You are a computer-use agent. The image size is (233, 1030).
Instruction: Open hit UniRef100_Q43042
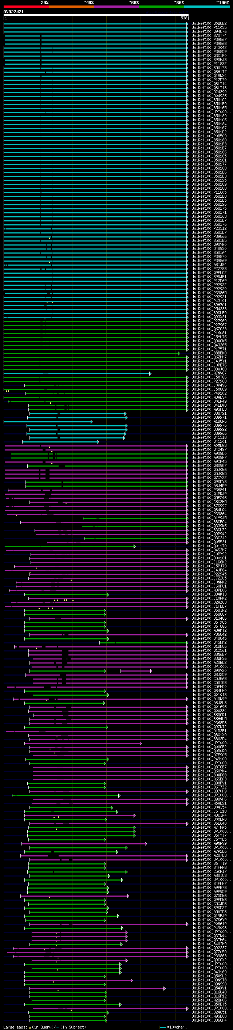[x=209, y=47]
